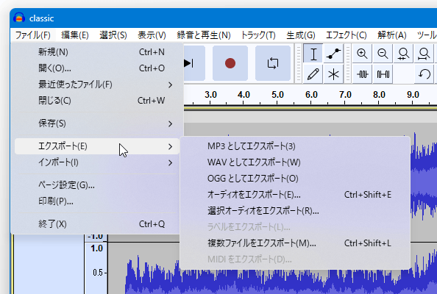Expand the インポート(I) submenu
Viewport: 437px width, 294px height.
96,162
